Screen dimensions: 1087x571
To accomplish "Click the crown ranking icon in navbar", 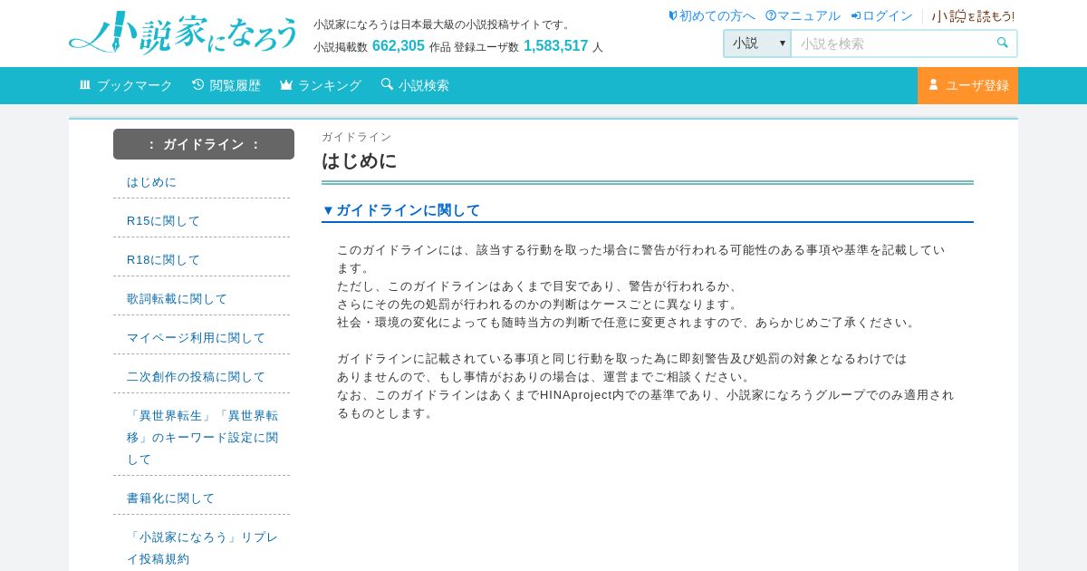I will click(286, 84).
